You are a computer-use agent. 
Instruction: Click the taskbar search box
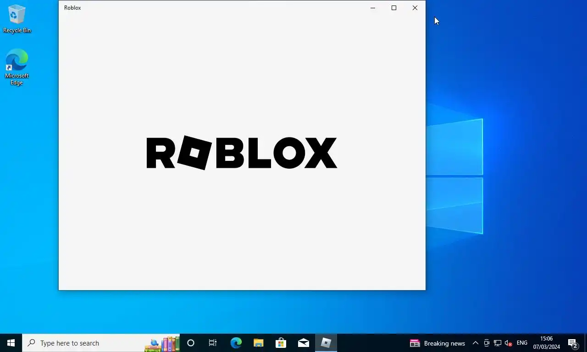tap(101, 343)
